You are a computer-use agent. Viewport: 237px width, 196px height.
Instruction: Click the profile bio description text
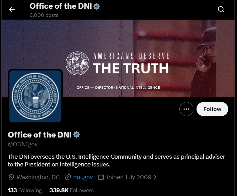click(x=116, y=160)
